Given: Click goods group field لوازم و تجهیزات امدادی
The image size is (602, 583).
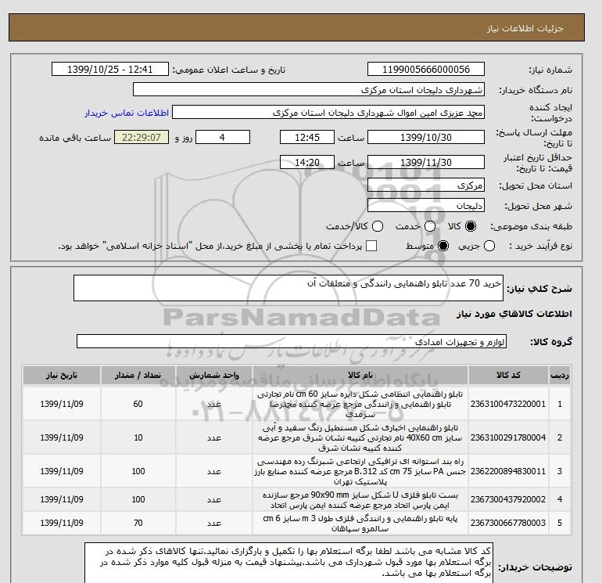Looking at the screenshot, I should point(292,341).
